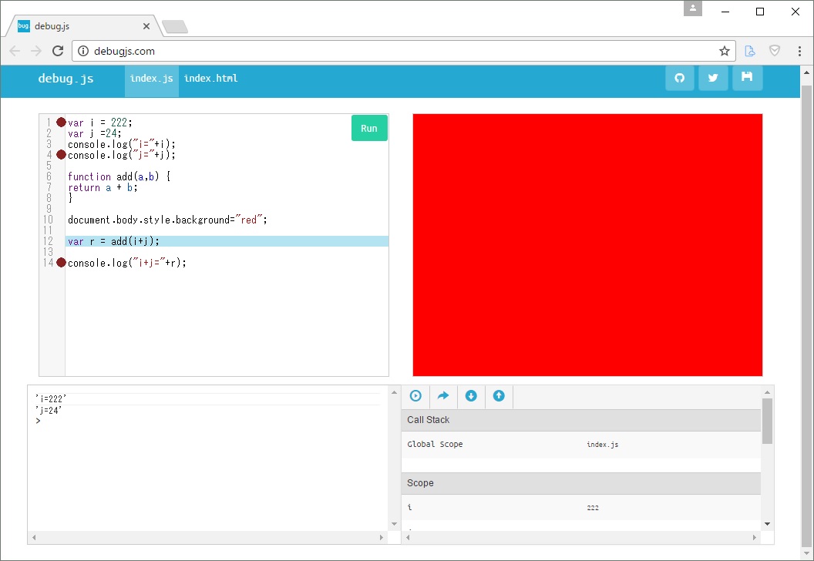Bookmark the page with the star icon
814x561 pixels.
point(724,51)
